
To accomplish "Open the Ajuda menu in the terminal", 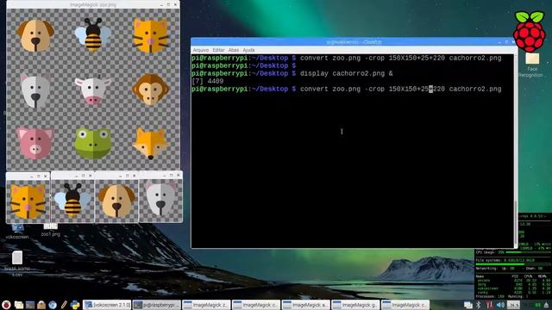I will [x=248, y=50].
